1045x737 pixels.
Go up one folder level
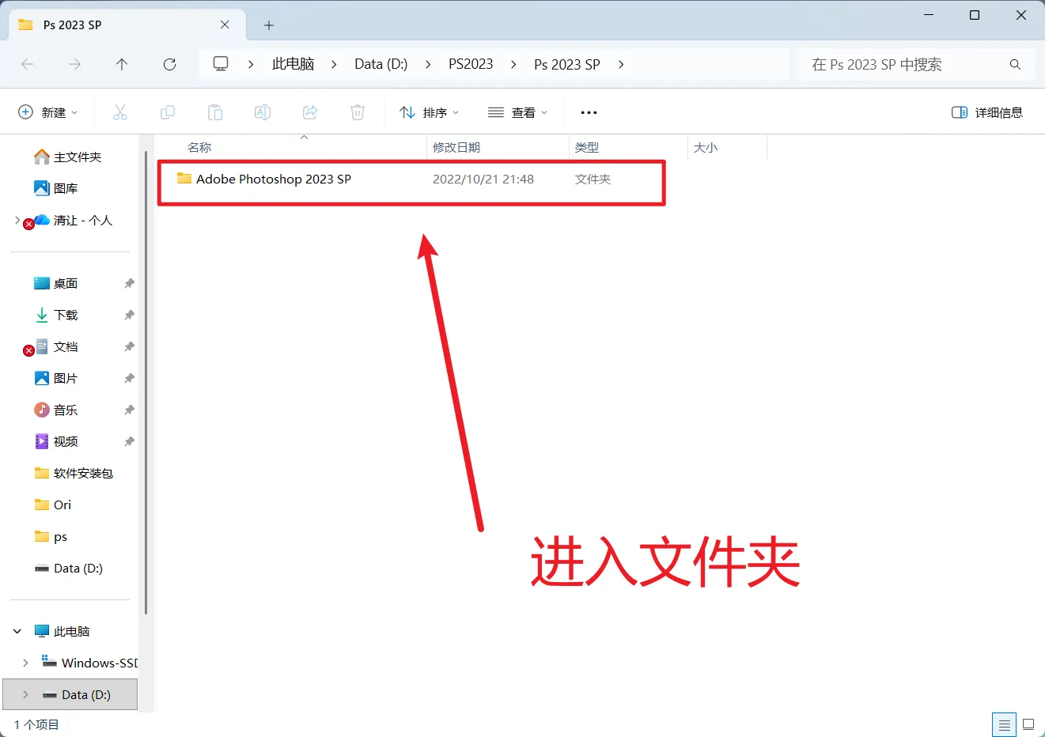coord(122,65)
